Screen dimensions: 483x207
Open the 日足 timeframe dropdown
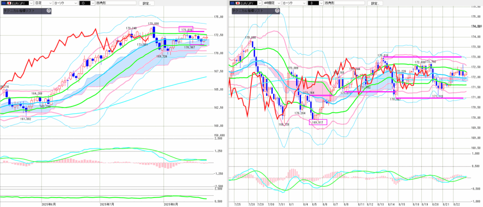coord(43,3)
